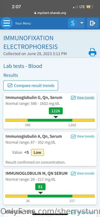
Task: Click the Your Menu label
Action: click(x=23, y=23)
